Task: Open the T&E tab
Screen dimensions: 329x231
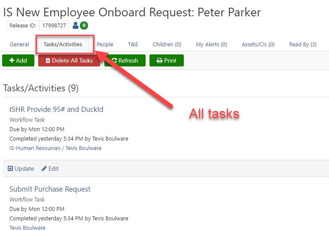Action: click(133, 45)
